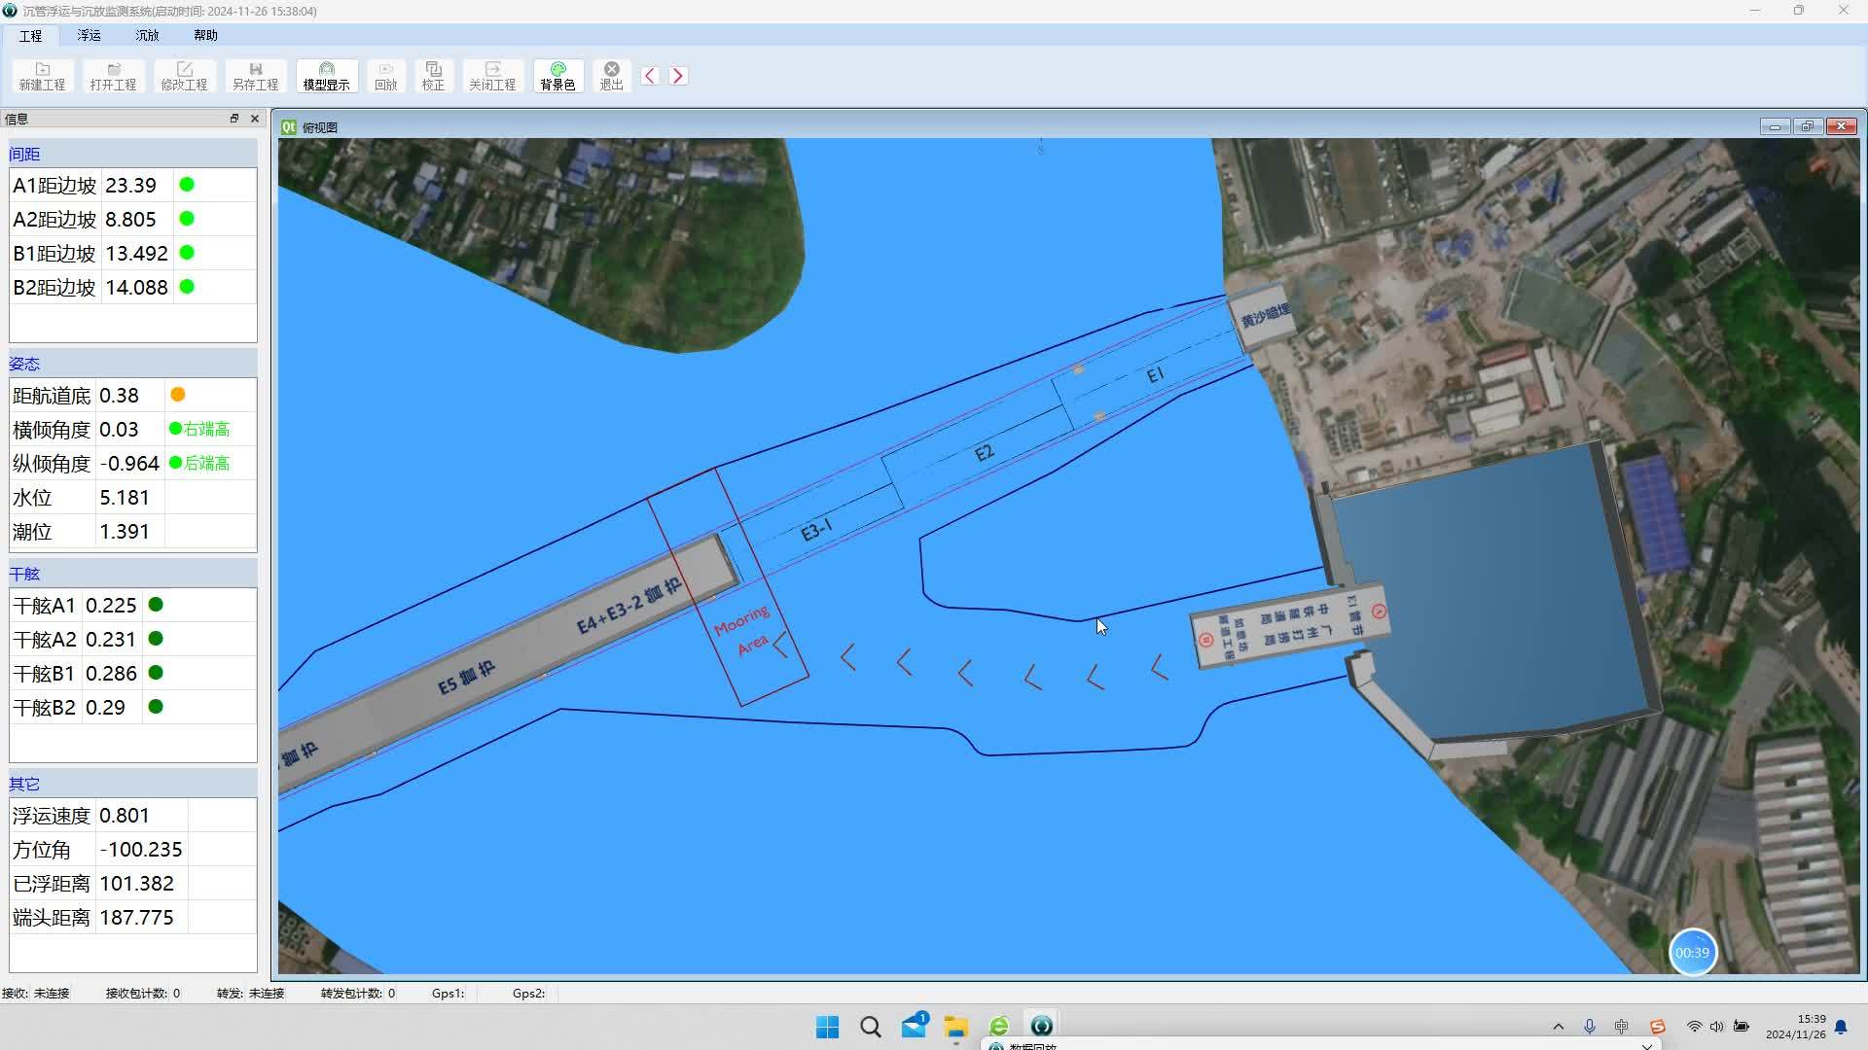Click the 打开工程 toolbar icon
The width and height of the screenshot is (1868, 1050).
click(113, 76)
